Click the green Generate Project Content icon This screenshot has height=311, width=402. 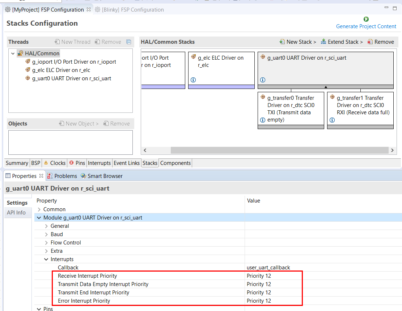366,19
